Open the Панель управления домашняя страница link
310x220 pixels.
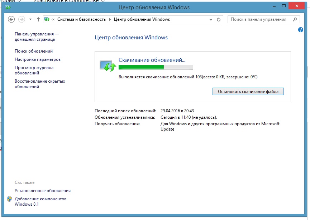click(x=37, y=37)
